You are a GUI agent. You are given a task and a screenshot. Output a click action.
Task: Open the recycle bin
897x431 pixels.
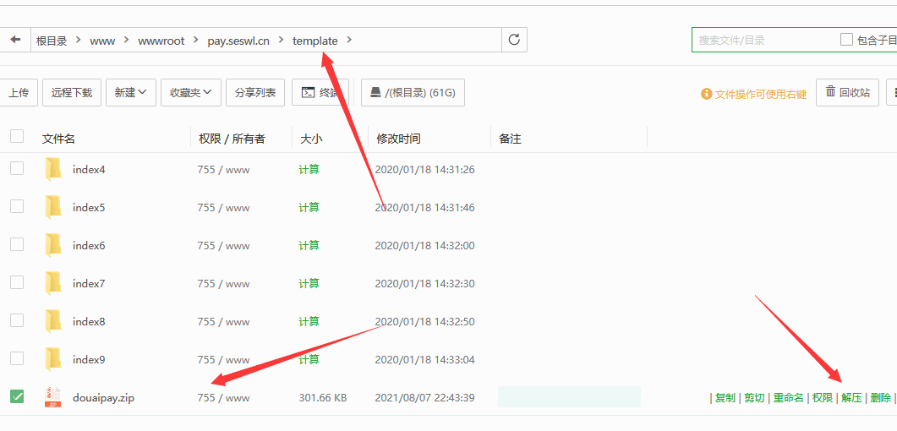(x=847, y=93)
